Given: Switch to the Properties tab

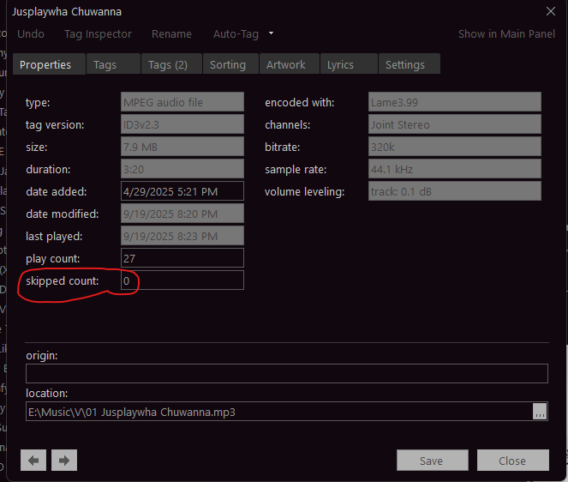Looking at the screenshot, I should point(50,64).
